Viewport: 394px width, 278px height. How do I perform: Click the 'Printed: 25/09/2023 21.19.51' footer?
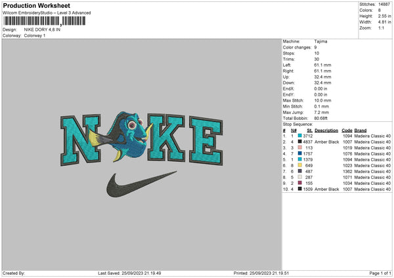261,273
